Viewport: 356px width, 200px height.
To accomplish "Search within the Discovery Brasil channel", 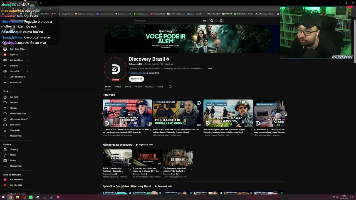I will [x=170, y=87].
